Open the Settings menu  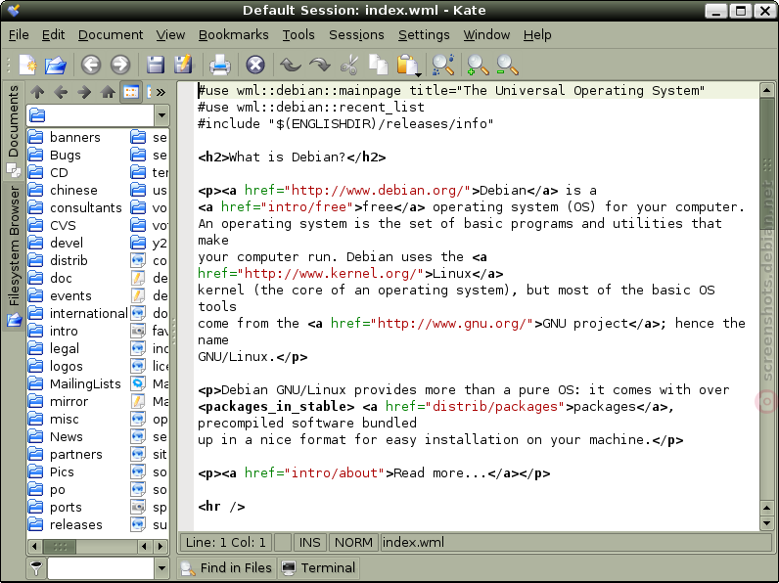pyautogui.click(x=424, y=35)
